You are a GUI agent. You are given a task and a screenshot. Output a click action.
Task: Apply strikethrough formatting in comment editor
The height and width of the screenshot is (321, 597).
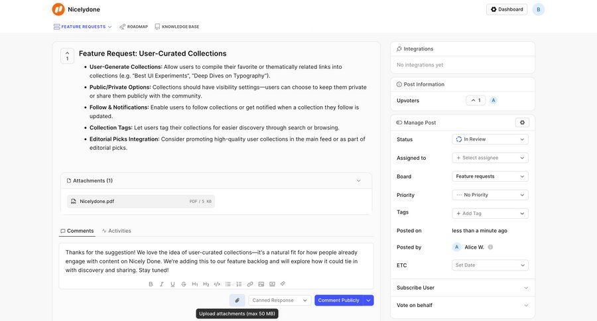(x=184, y=284)
